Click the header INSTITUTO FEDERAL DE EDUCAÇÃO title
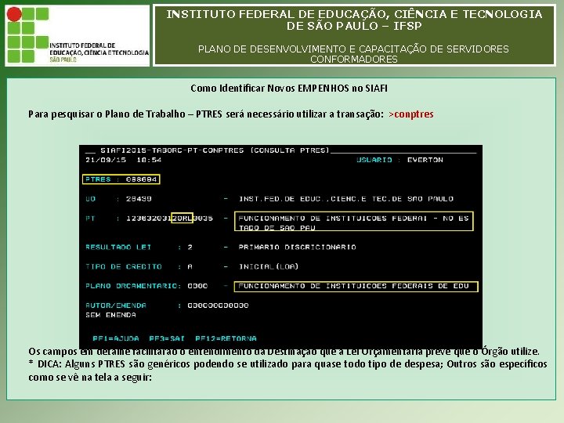Screen dimensions: 564x423 354,20
